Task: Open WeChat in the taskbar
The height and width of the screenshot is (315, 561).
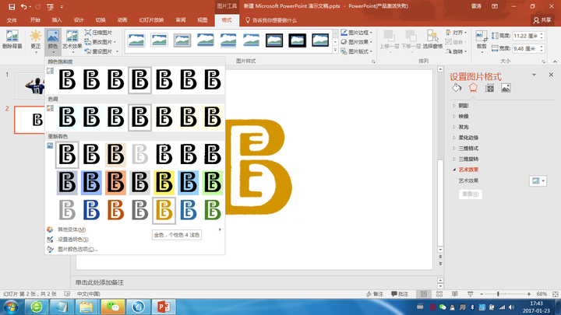Action: (x=113, y=306)
